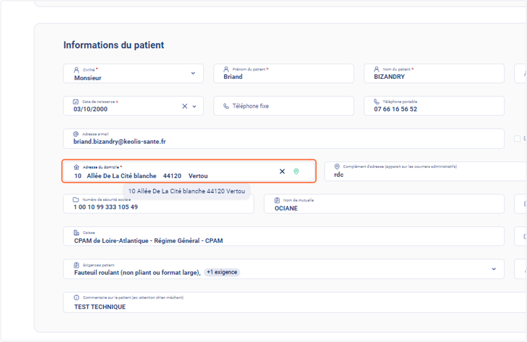Clear the home address with the X icon

282,171
